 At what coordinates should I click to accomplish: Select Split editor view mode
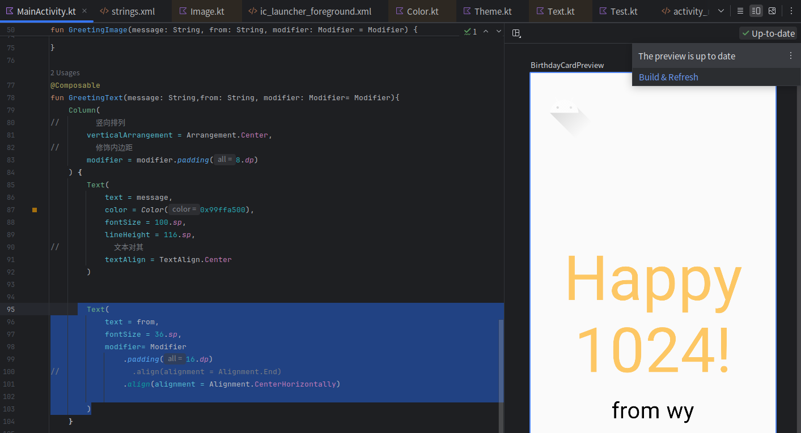(x=756, y=11)
